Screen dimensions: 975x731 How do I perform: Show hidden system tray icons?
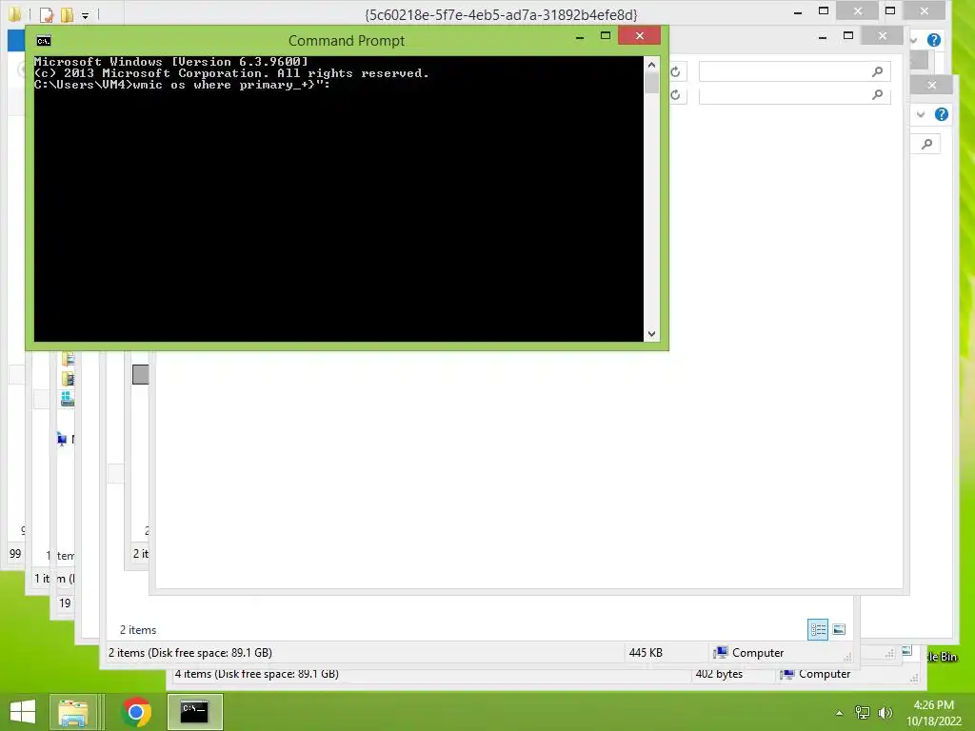pyautogui.click(x=840, y=713)
